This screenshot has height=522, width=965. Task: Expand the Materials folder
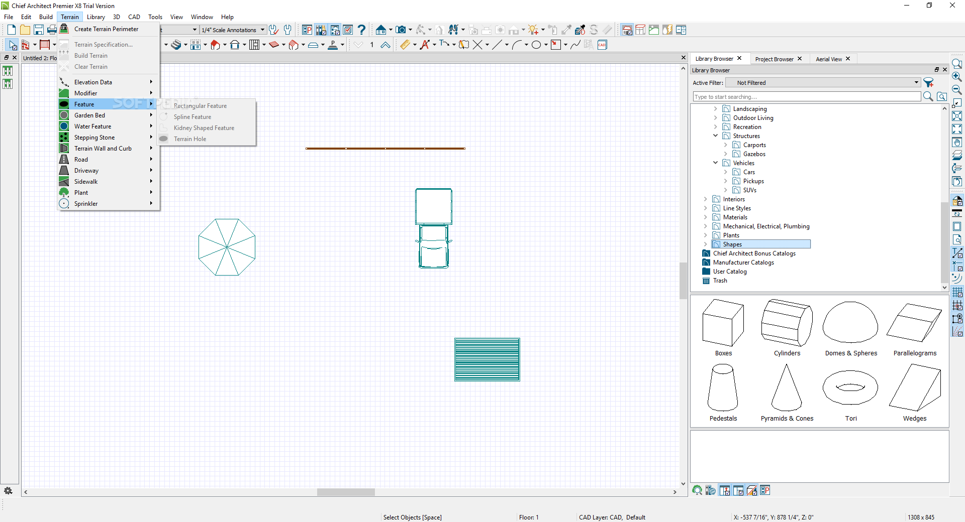tap(706, 217)
